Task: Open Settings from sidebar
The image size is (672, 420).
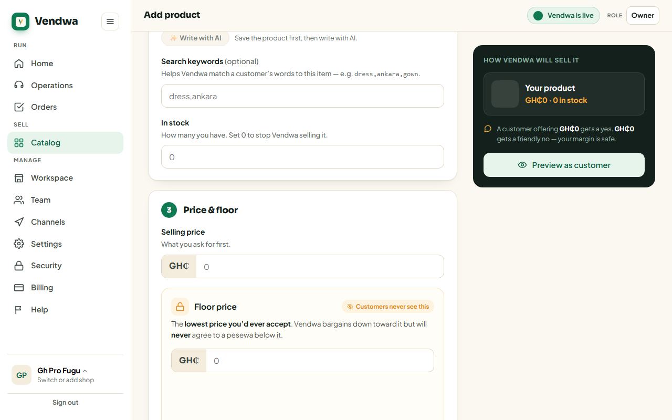Action: (x=65, y=244)
